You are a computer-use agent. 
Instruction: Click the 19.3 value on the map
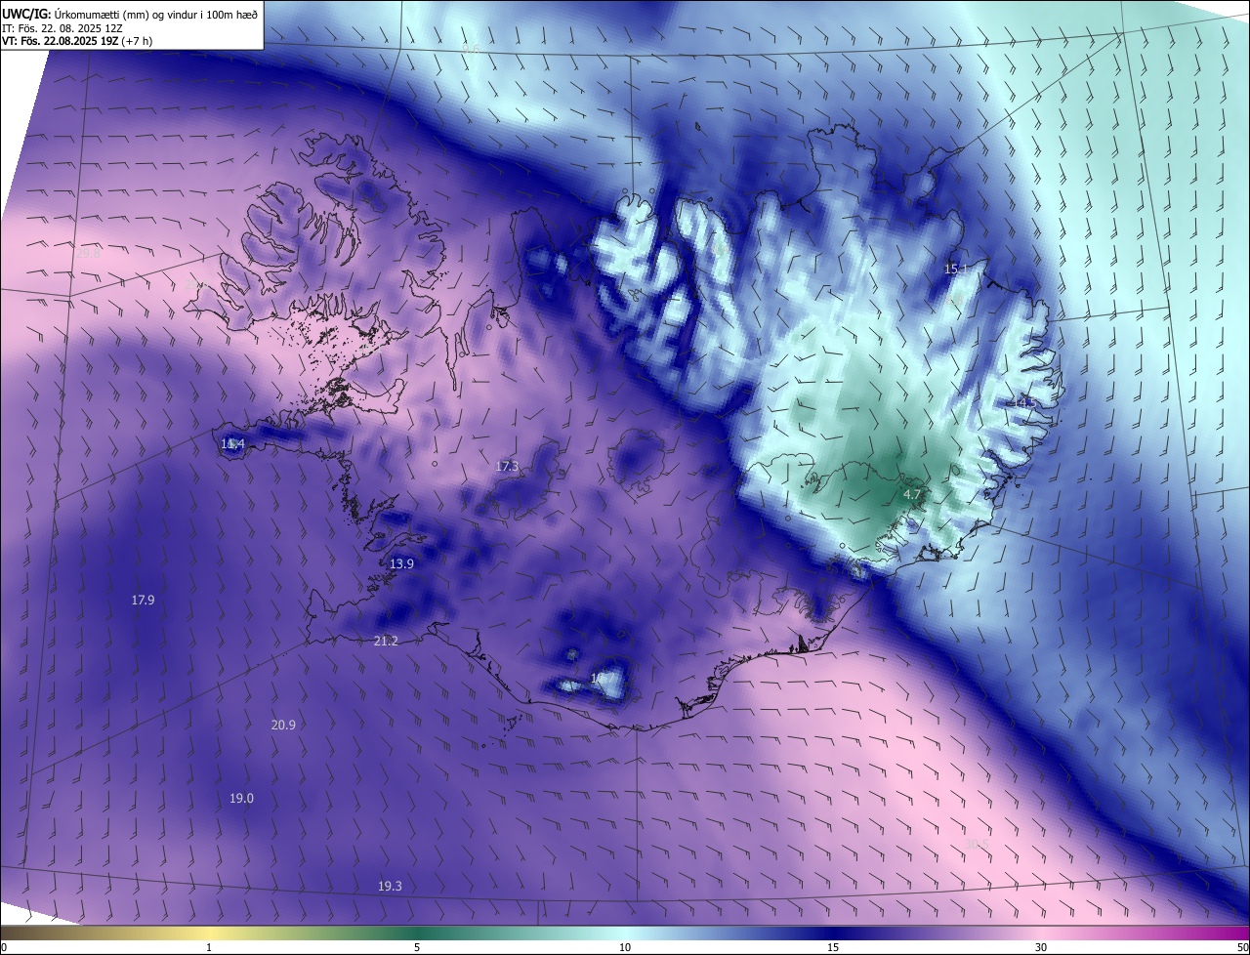pos(390,886)
